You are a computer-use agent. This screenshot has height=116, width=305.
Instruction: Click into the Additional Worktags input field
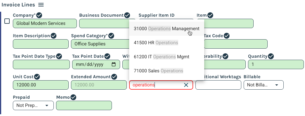(x=218, y=85)
